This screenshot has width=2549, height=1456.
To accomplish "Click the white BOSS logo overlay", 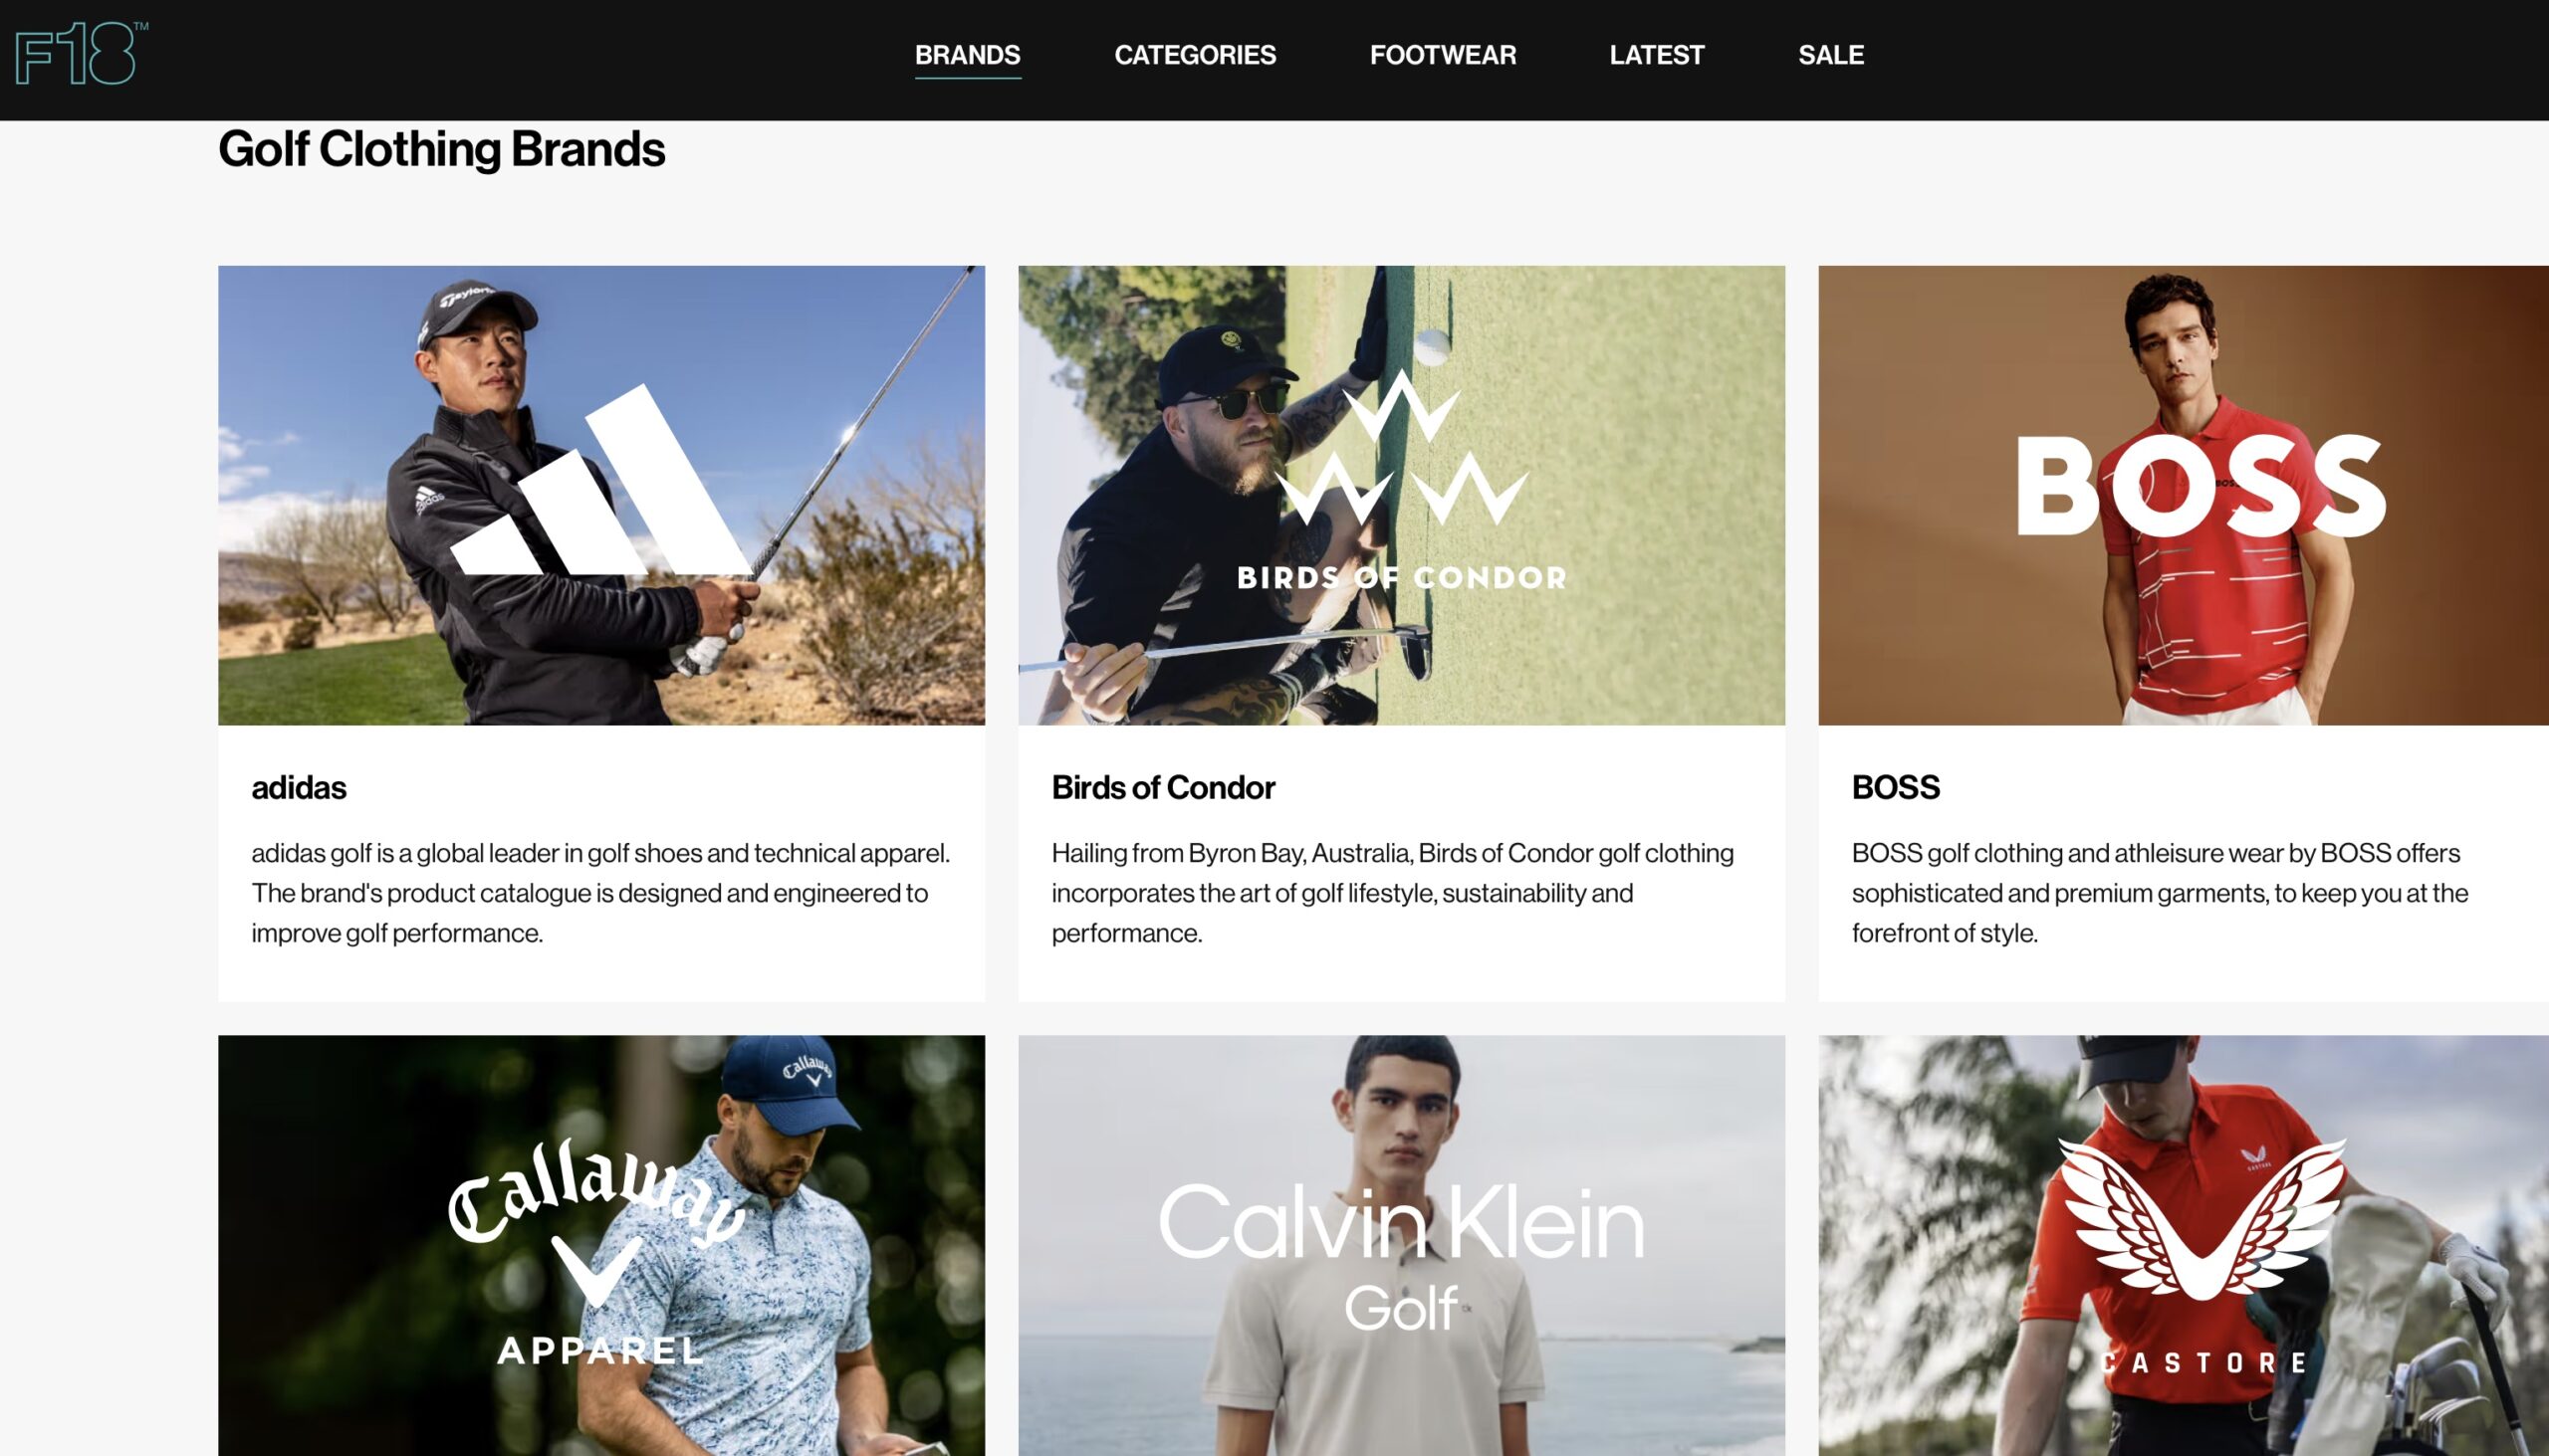I will tap(2201, 486).
